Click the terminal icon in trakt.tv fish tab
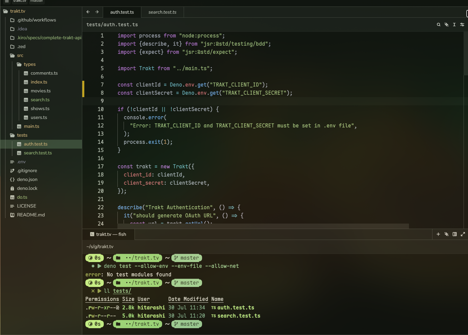 92,234
